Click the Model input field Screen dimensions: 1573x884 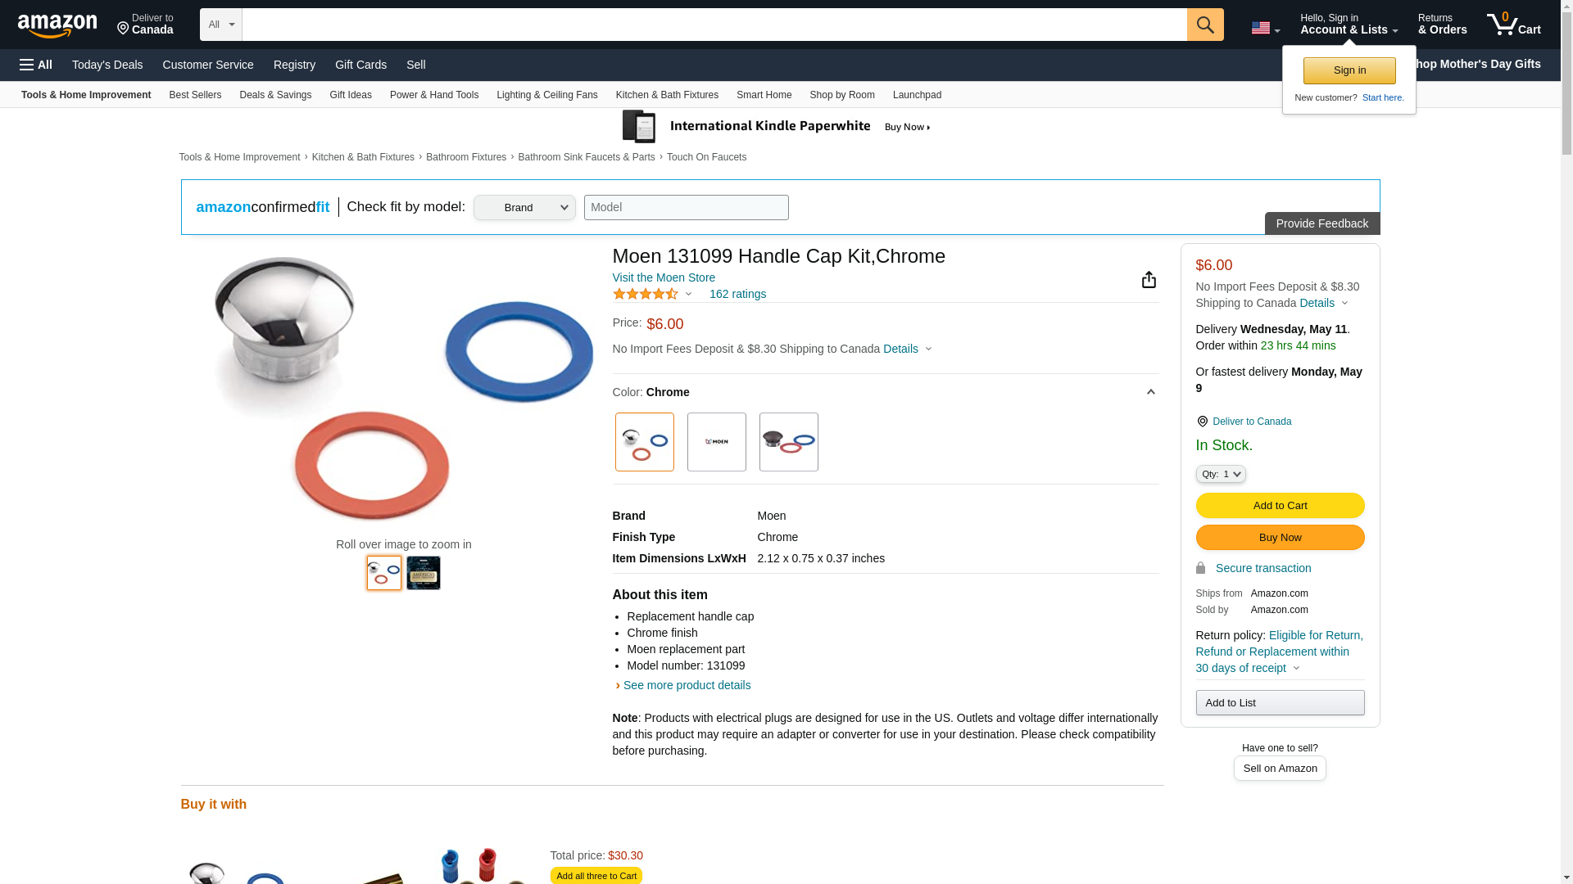tap(686, 208)
